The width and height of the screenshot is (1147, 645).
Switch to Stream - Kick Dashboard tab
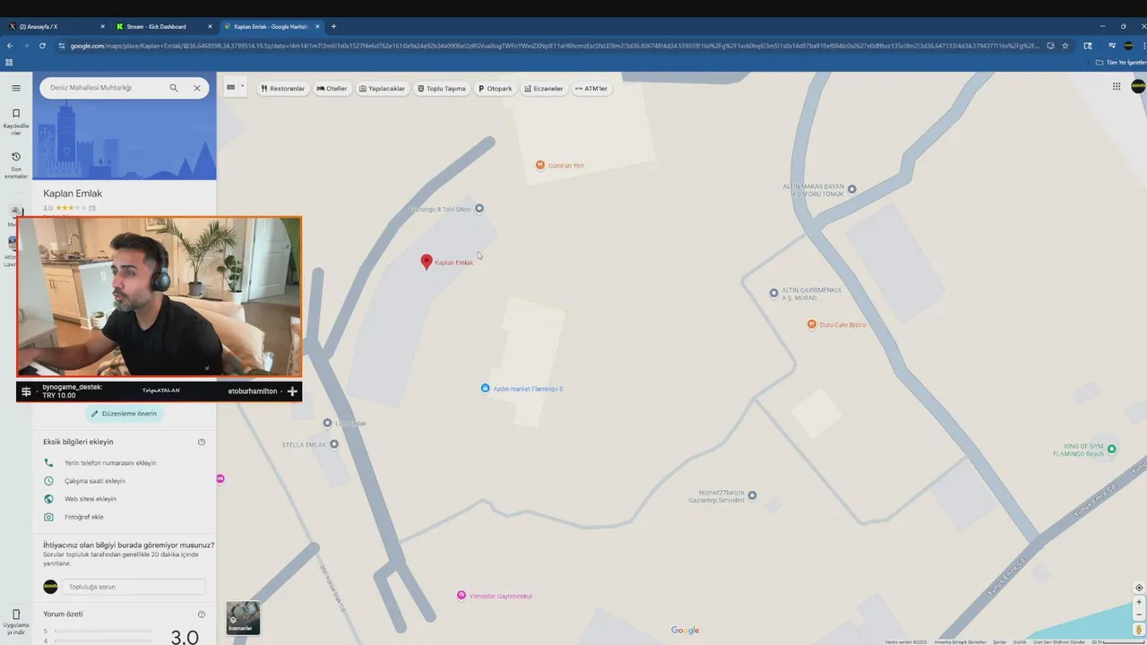click(163, 26)
